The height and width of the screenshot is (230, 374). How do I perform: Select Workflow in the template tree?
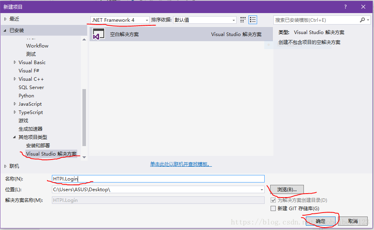coord(37,46)
